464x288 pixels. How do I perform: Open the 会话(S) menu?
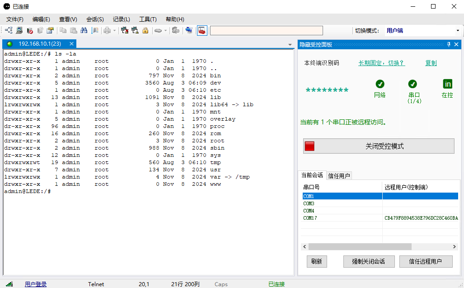click(95, 19)
